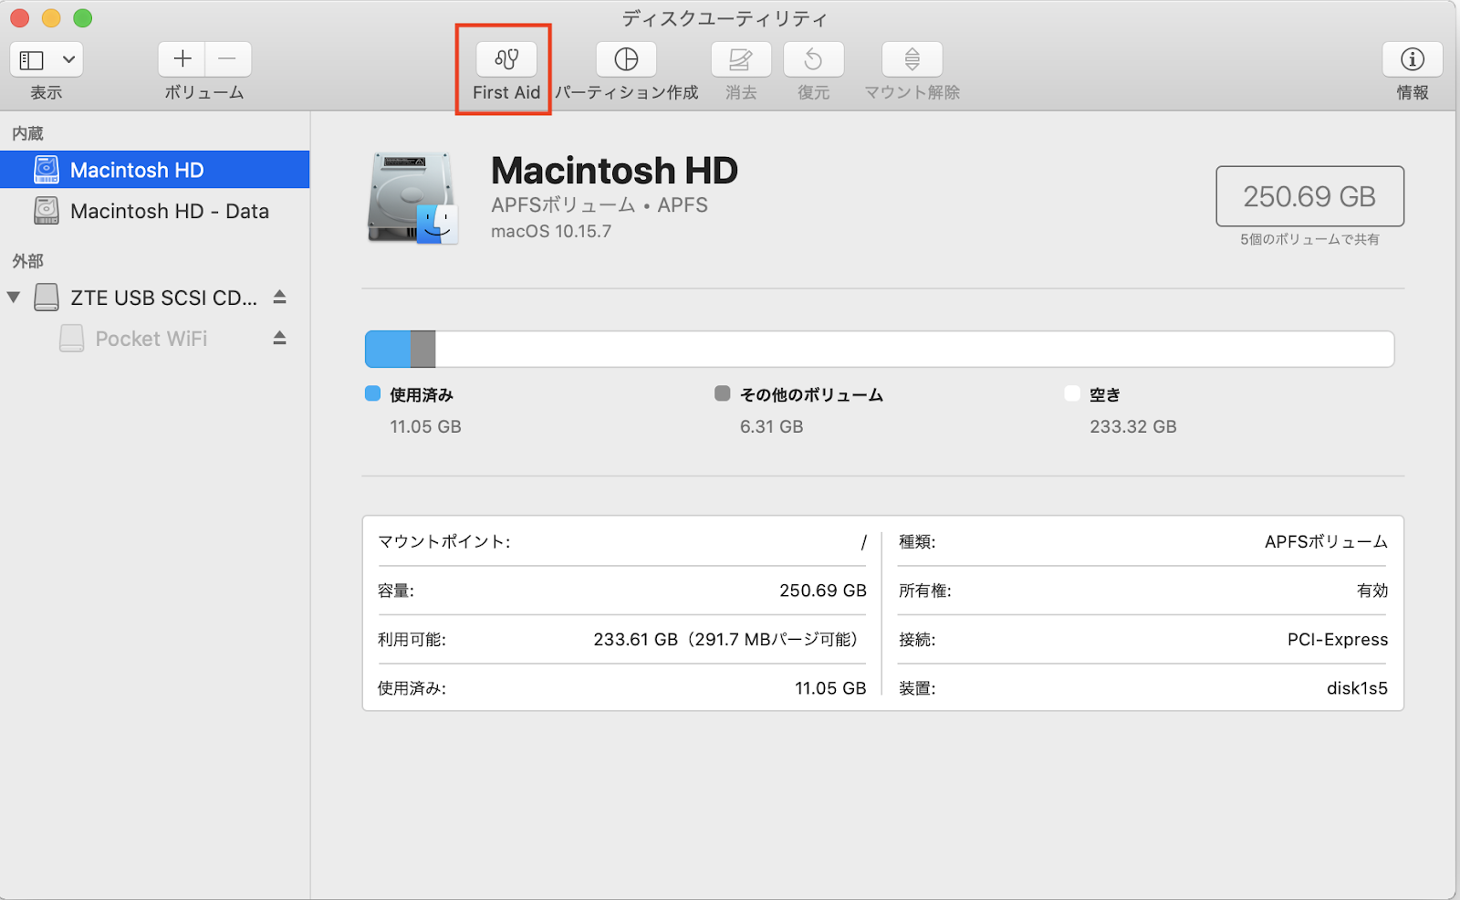
Task: Click the blue 使用済み segment of the usage bar
Action: pos(388,349)
